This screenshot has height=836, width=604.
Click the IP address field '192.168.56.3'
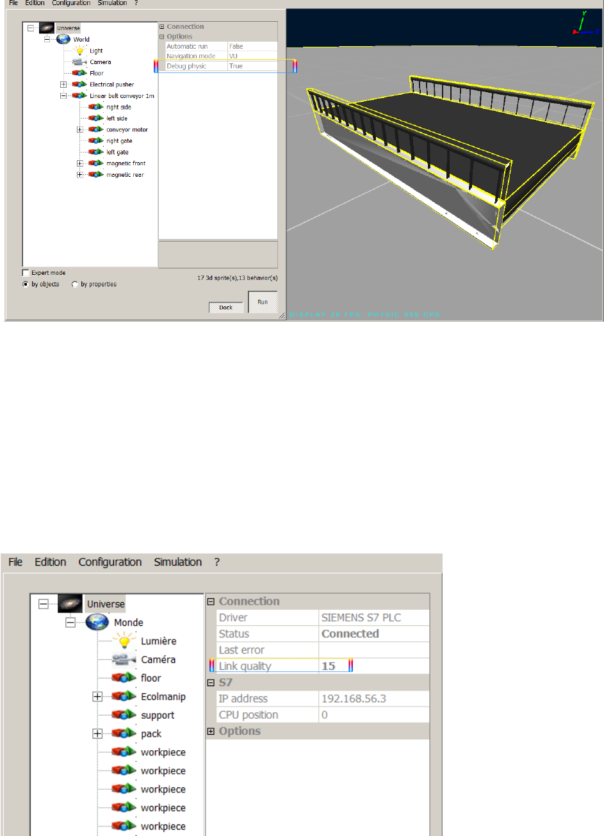pos(374,698)
